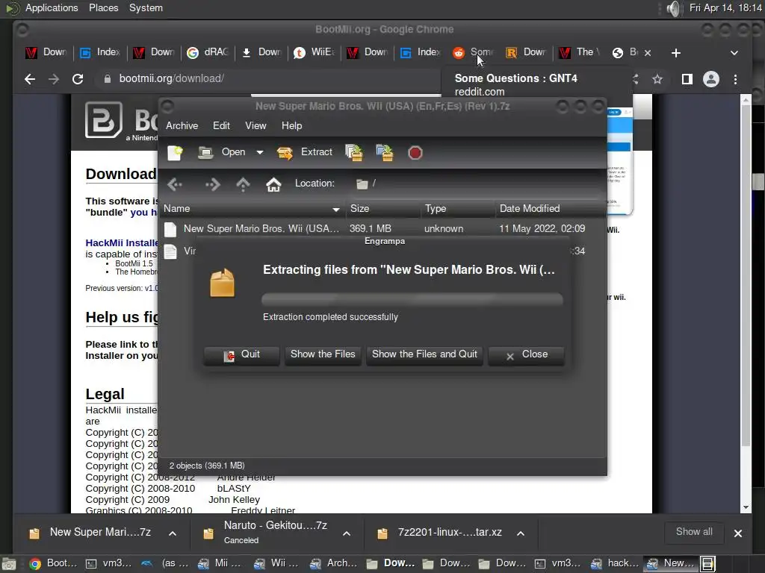Click the red stop operation icon
This screenshot has height=573, width=765.
415,153
